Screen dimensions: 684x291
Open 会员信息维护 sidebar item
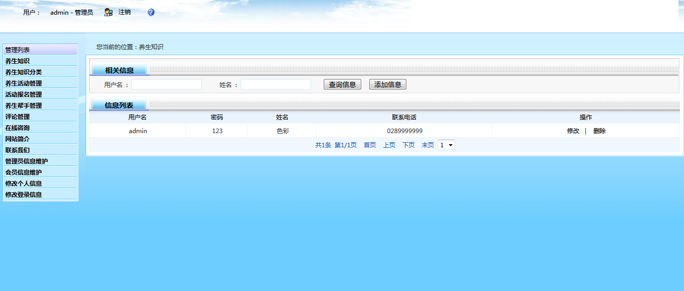pyautogui.click(x=40, y=172)
